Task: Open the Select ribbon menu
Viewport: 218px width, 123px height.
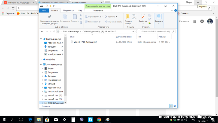Action: coord(159,19)
